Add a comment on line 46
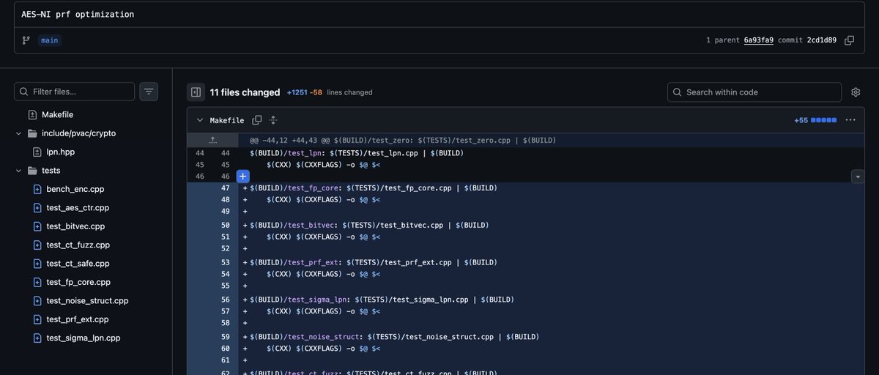 (x=243, y=177)
